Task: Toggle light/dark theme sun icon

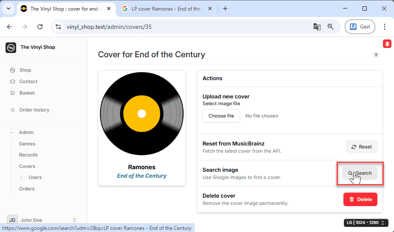Action: [x=376, y=55]
